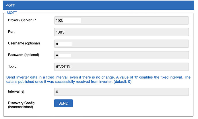Edit the Topic field containing /PV2DTU
Screen dimensions: 198x119
coord(121,67)
